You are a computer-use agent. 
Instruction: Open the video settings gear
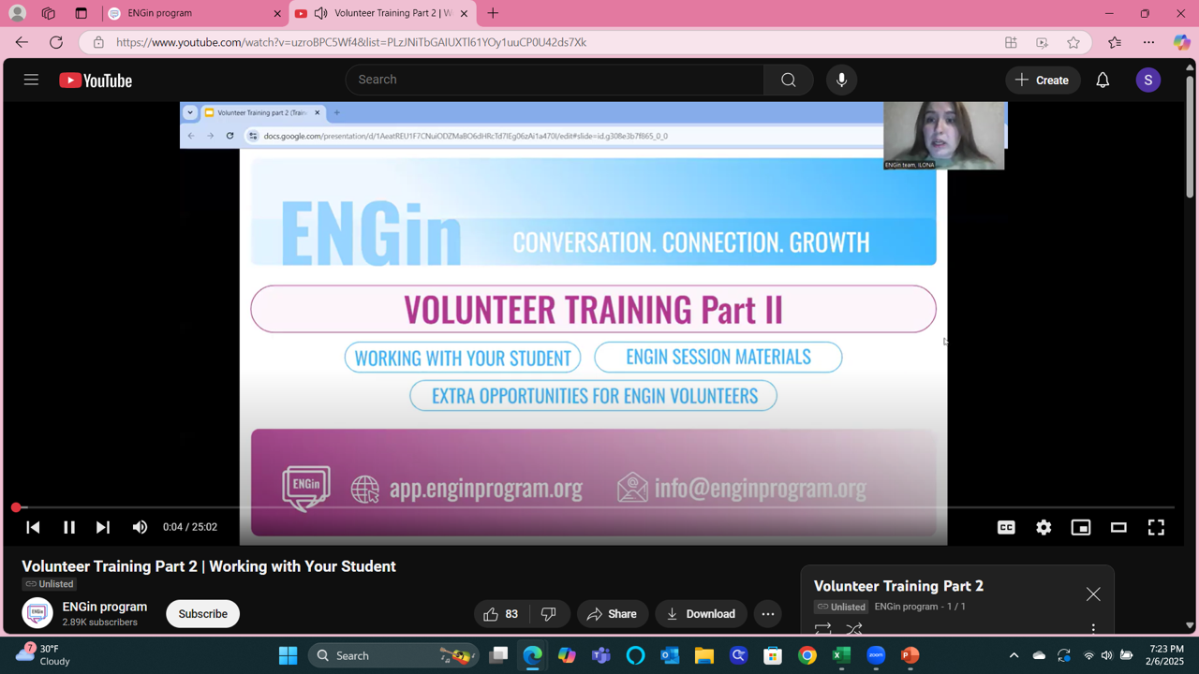point(1044,527)
